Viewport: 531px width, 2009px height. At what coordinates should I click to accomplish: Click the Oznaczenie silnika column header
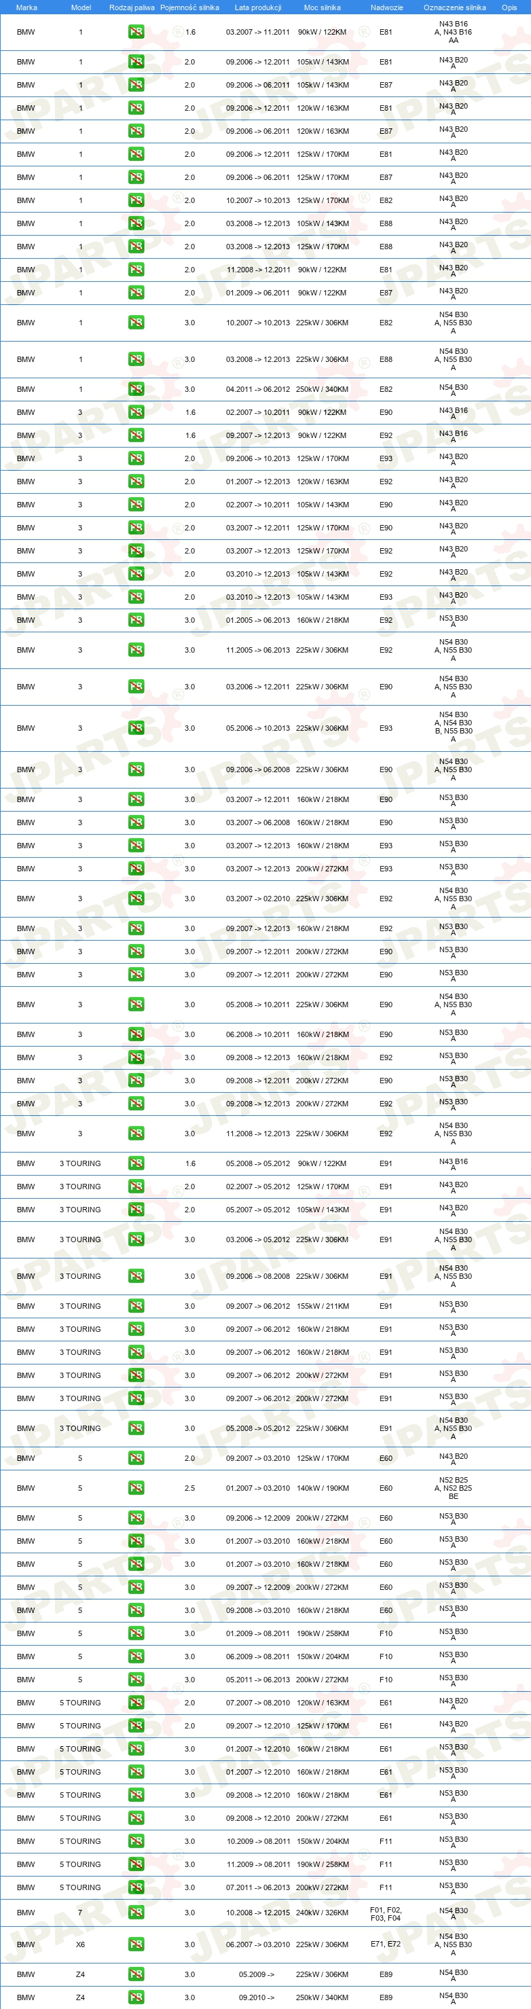pyautogui.click(x=454, y=7)
